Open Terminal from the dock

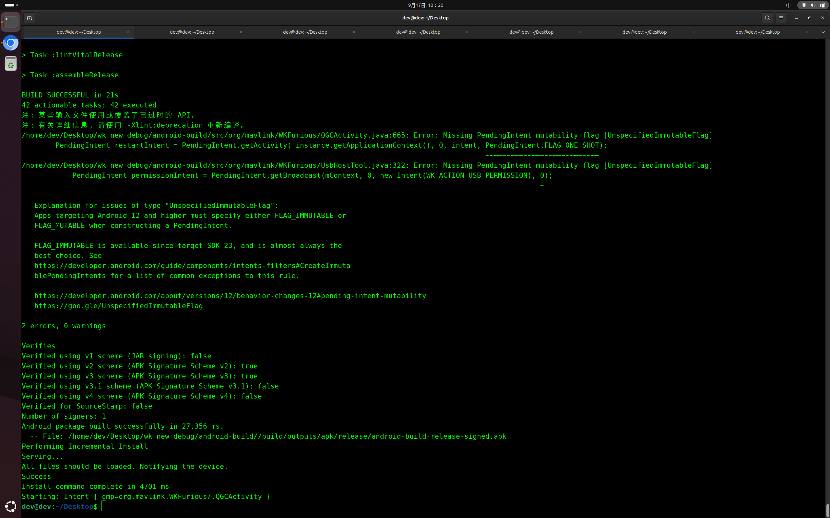(11, 22)
